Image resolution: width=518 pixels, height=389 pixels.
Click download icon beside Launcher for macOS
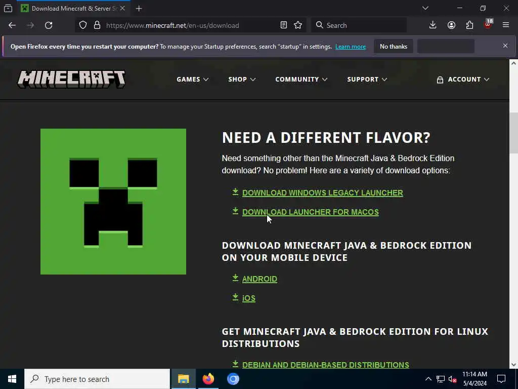(235, 211)
